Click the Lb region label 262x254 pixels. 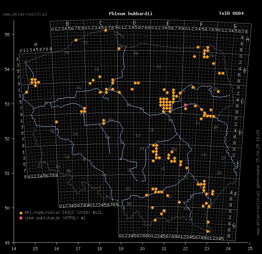[204, 155]
